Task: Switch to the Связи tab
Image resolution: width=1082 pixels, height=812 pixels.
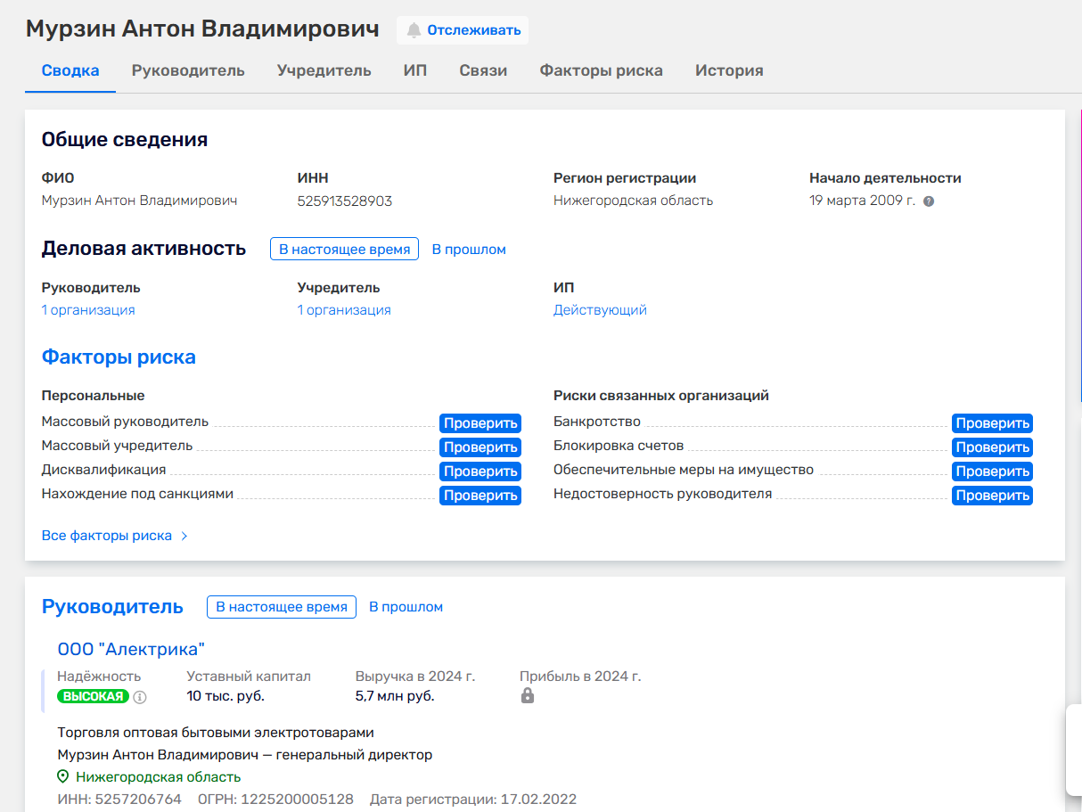Action: tap(483, 70)
